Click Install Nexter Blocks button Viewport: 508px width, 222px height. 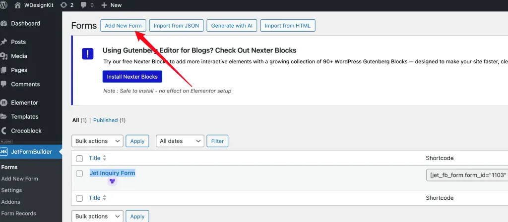pos(132,77)
